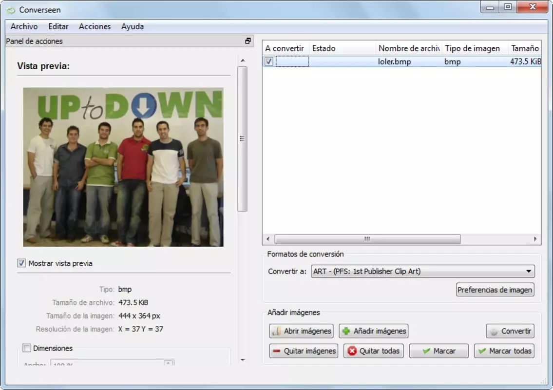
Task: Click the Convertir button
Action: point(510,331)
